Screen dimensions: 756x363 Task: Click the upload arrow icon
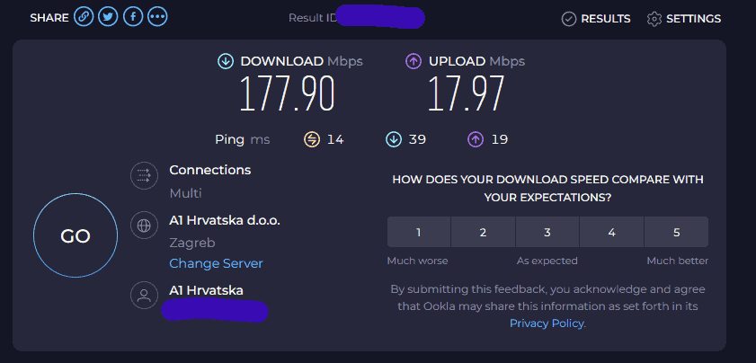[414, 61]
